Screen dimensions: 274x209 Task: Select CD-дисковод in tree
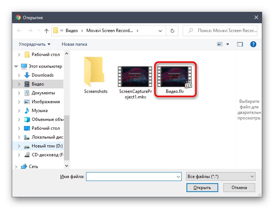[x=48, y=155]
